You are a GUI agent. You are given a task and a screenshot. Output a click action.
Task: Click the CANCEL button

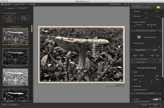pos(144,105)
